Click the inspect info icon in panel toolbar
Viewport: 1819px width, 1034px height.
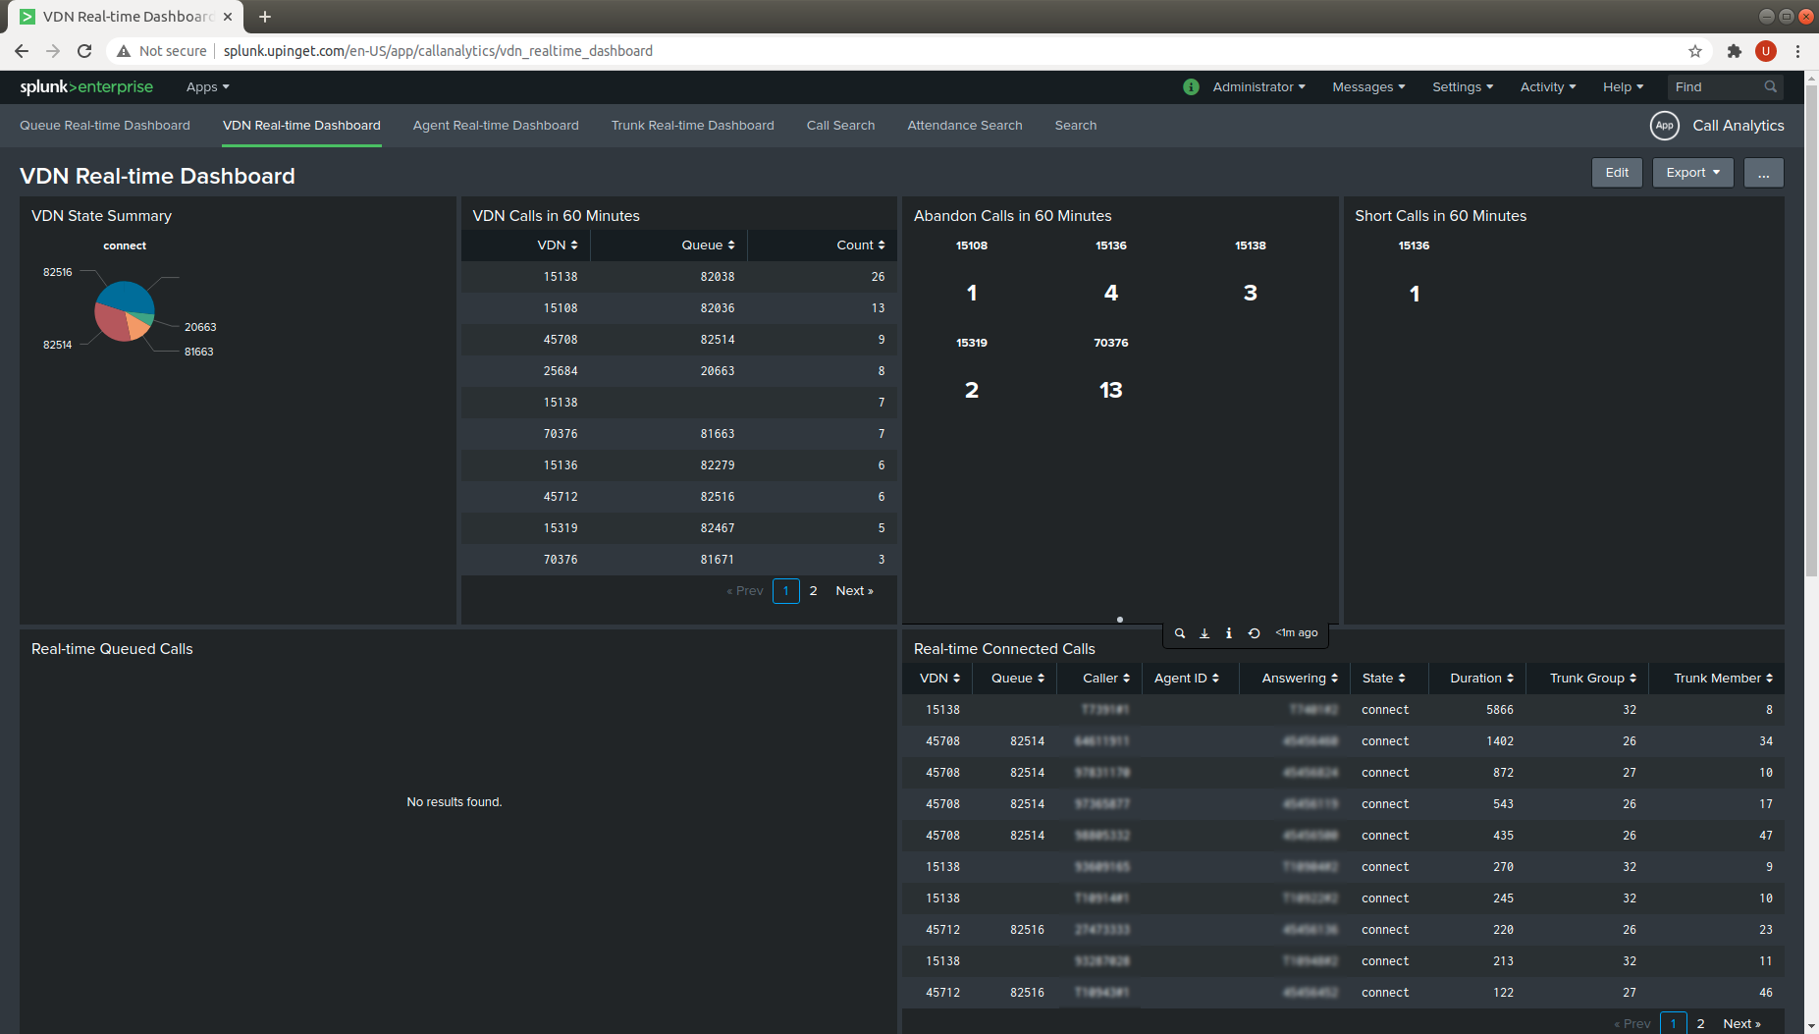coord(1229,633)
